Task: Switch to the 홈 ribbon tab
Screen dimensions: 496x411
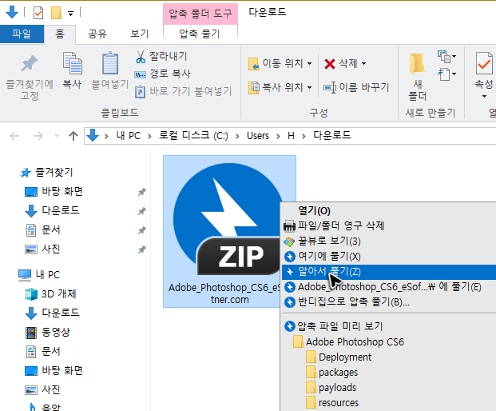Action: click(x=59, y=34)
